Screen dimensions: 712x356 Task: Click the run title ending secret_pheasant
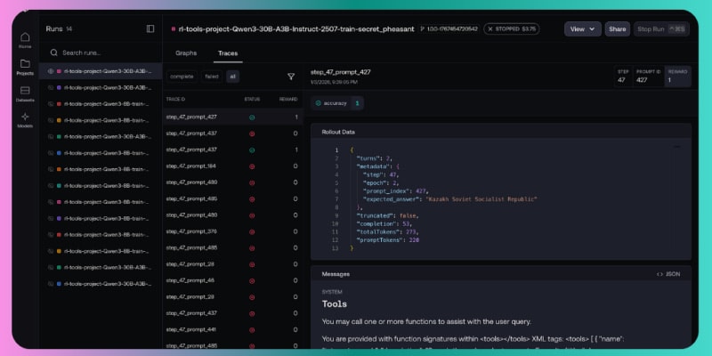click(x=296, y=29)
